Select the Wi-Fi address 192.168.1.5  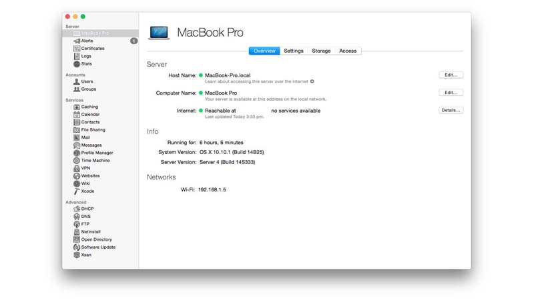click(x=212, y=190)
